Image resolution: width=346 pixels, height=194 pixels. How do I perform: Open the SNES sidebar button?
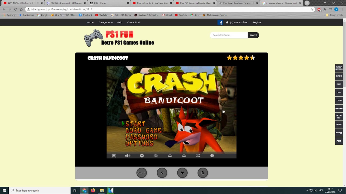click(339, 76)
